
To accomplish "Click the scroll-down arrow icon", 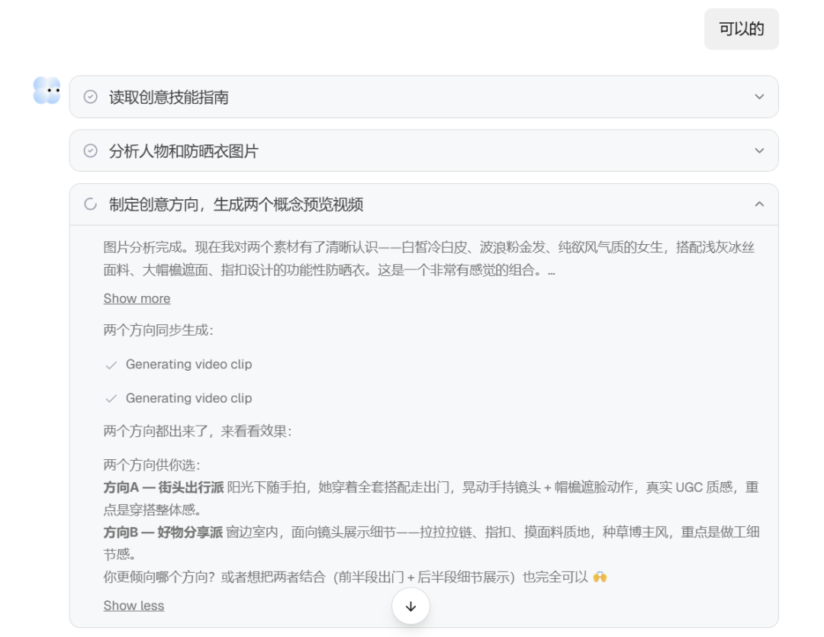I will point(410,606).
